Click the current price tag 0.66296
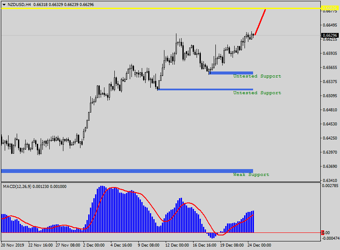 pos(329,35)
